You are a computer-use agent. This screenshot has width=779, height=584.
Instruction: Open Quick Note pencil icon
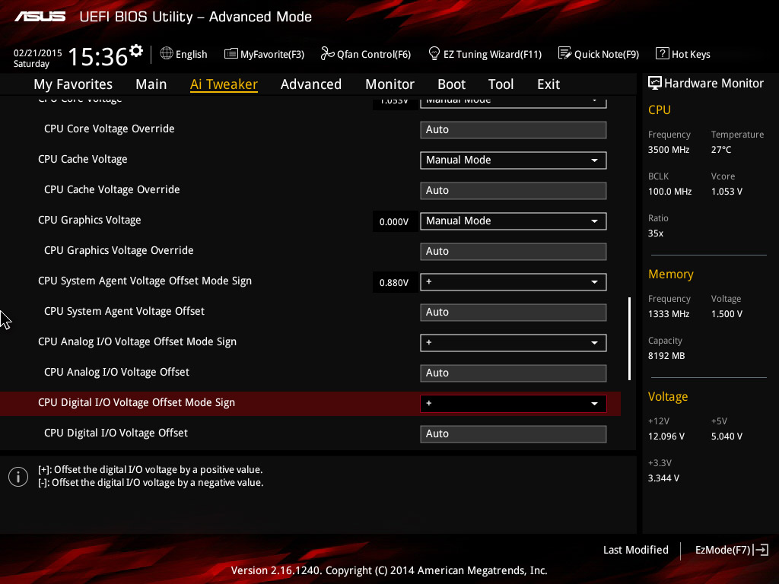click(x=564, y=53)
